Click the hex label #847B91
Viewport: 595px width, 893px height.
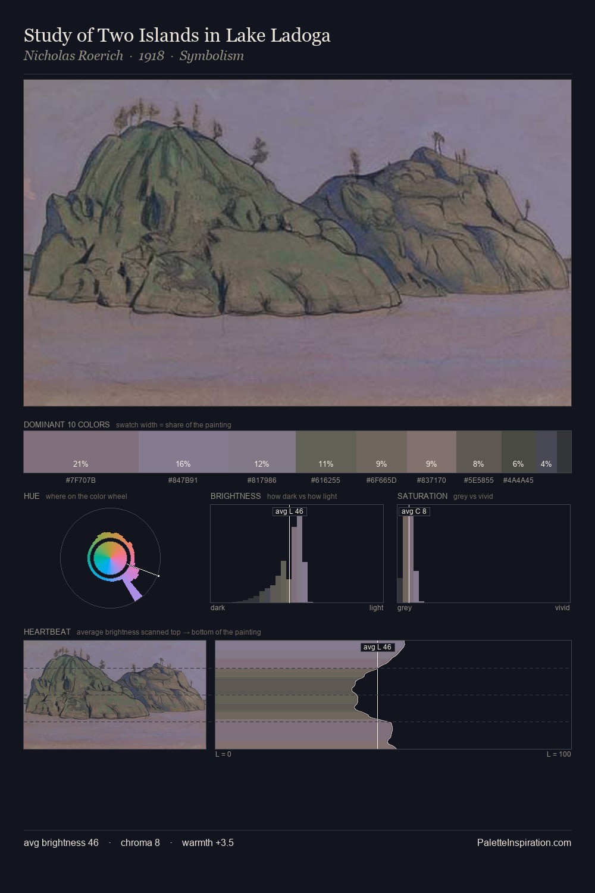[183, 480]
